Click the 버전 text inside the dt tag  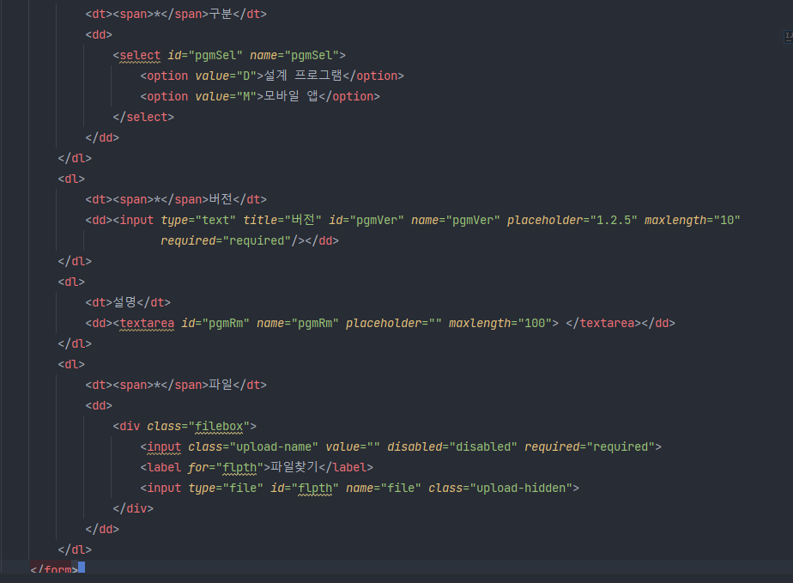point(221,199)
